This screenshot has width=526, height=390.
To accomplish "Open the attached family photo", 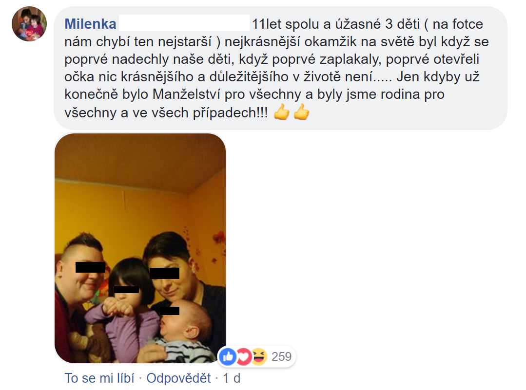I will (x=140, y=248).
